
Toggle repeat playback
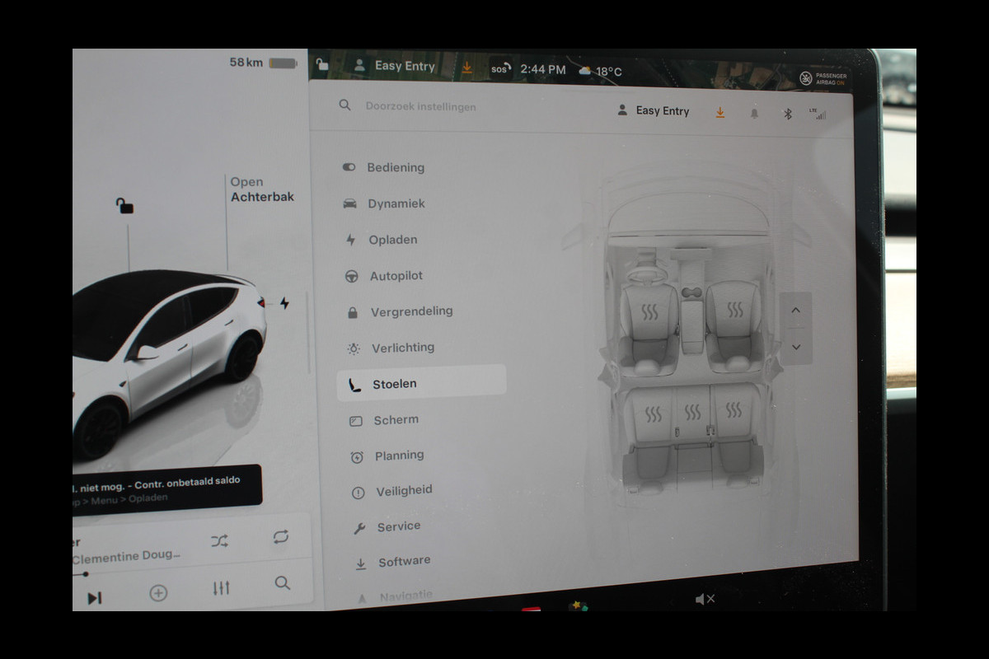(281, 537)
